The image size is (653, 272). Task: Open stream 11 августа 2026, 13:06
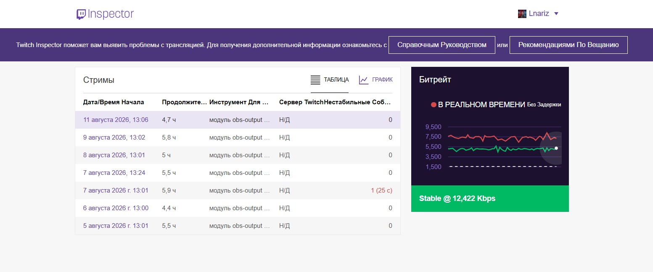coord(116,120)
